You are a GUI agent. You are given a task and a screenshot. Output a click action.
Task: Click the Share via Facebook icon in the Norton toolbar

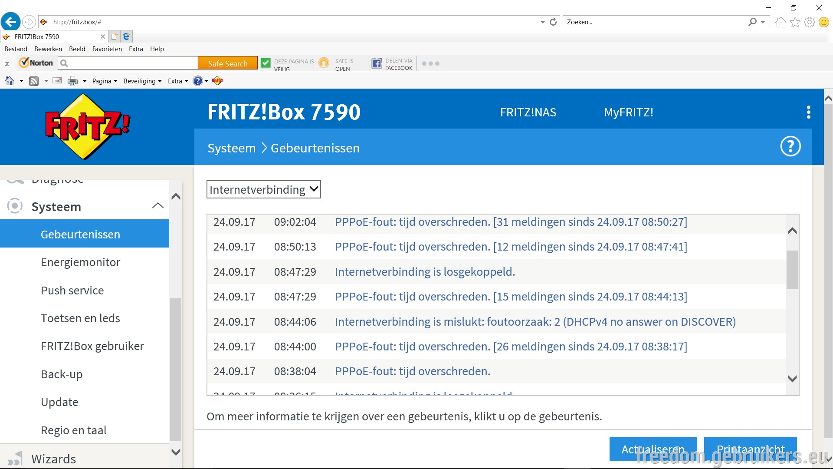tap(377, 64)
